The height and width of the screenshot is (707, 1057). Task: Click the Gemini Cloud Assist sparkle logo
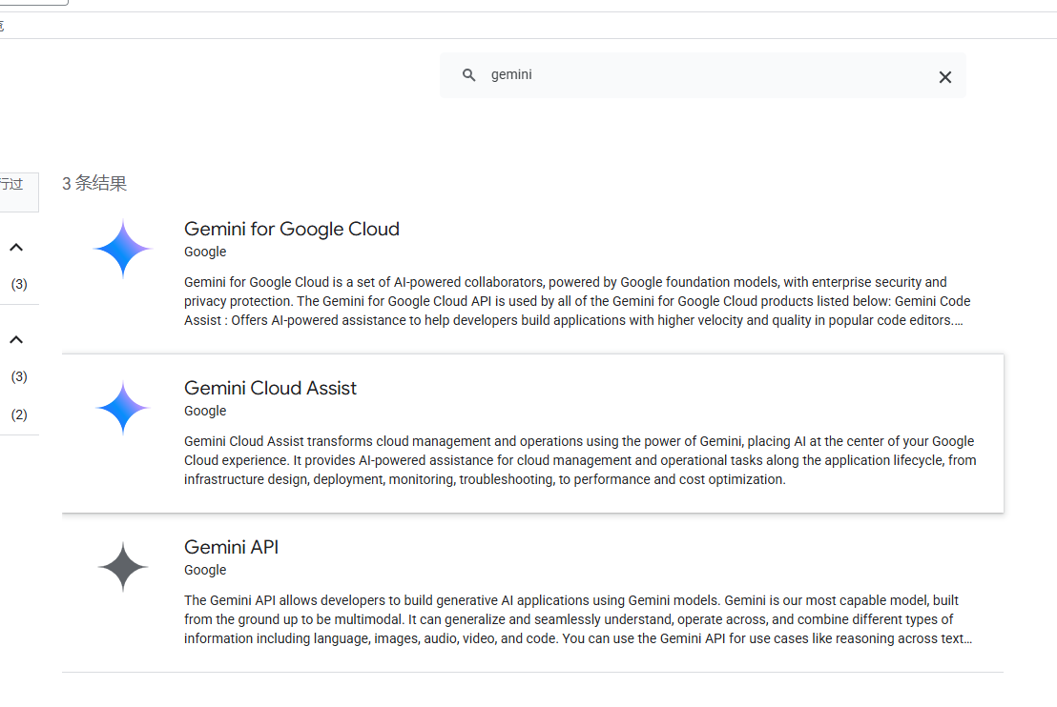click(x=123, y=408)
